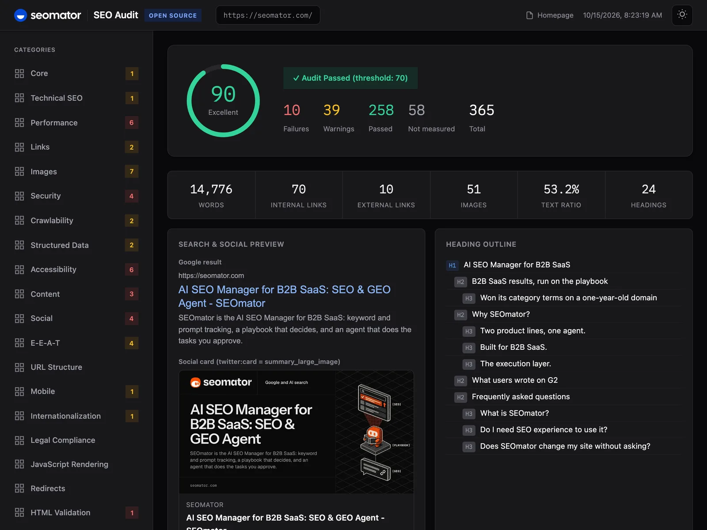Click the 90 Excellent score ring
This screenshot has width=707, height=530.
[x=223, y=101]
